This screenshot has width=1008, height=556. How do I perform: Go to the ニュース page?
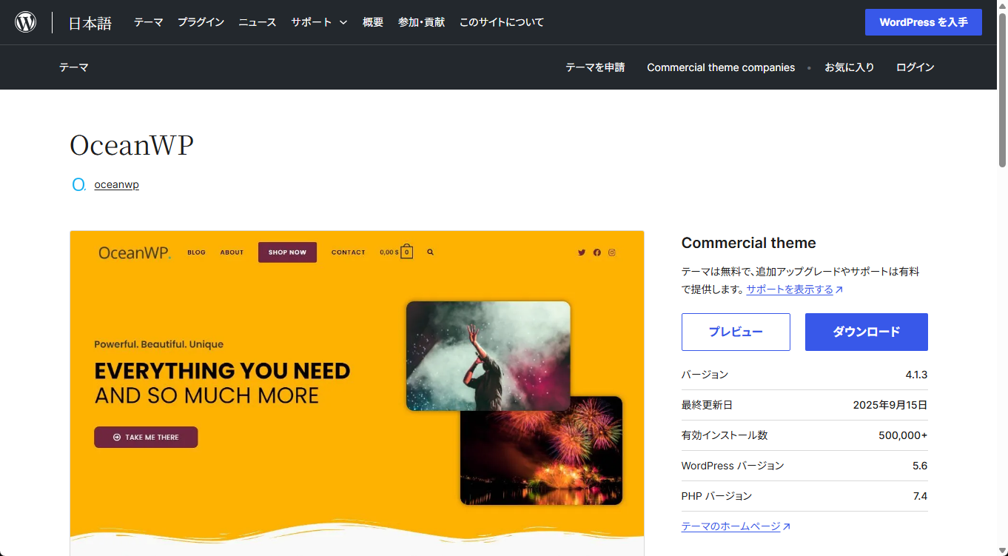[x=257, y=22]
